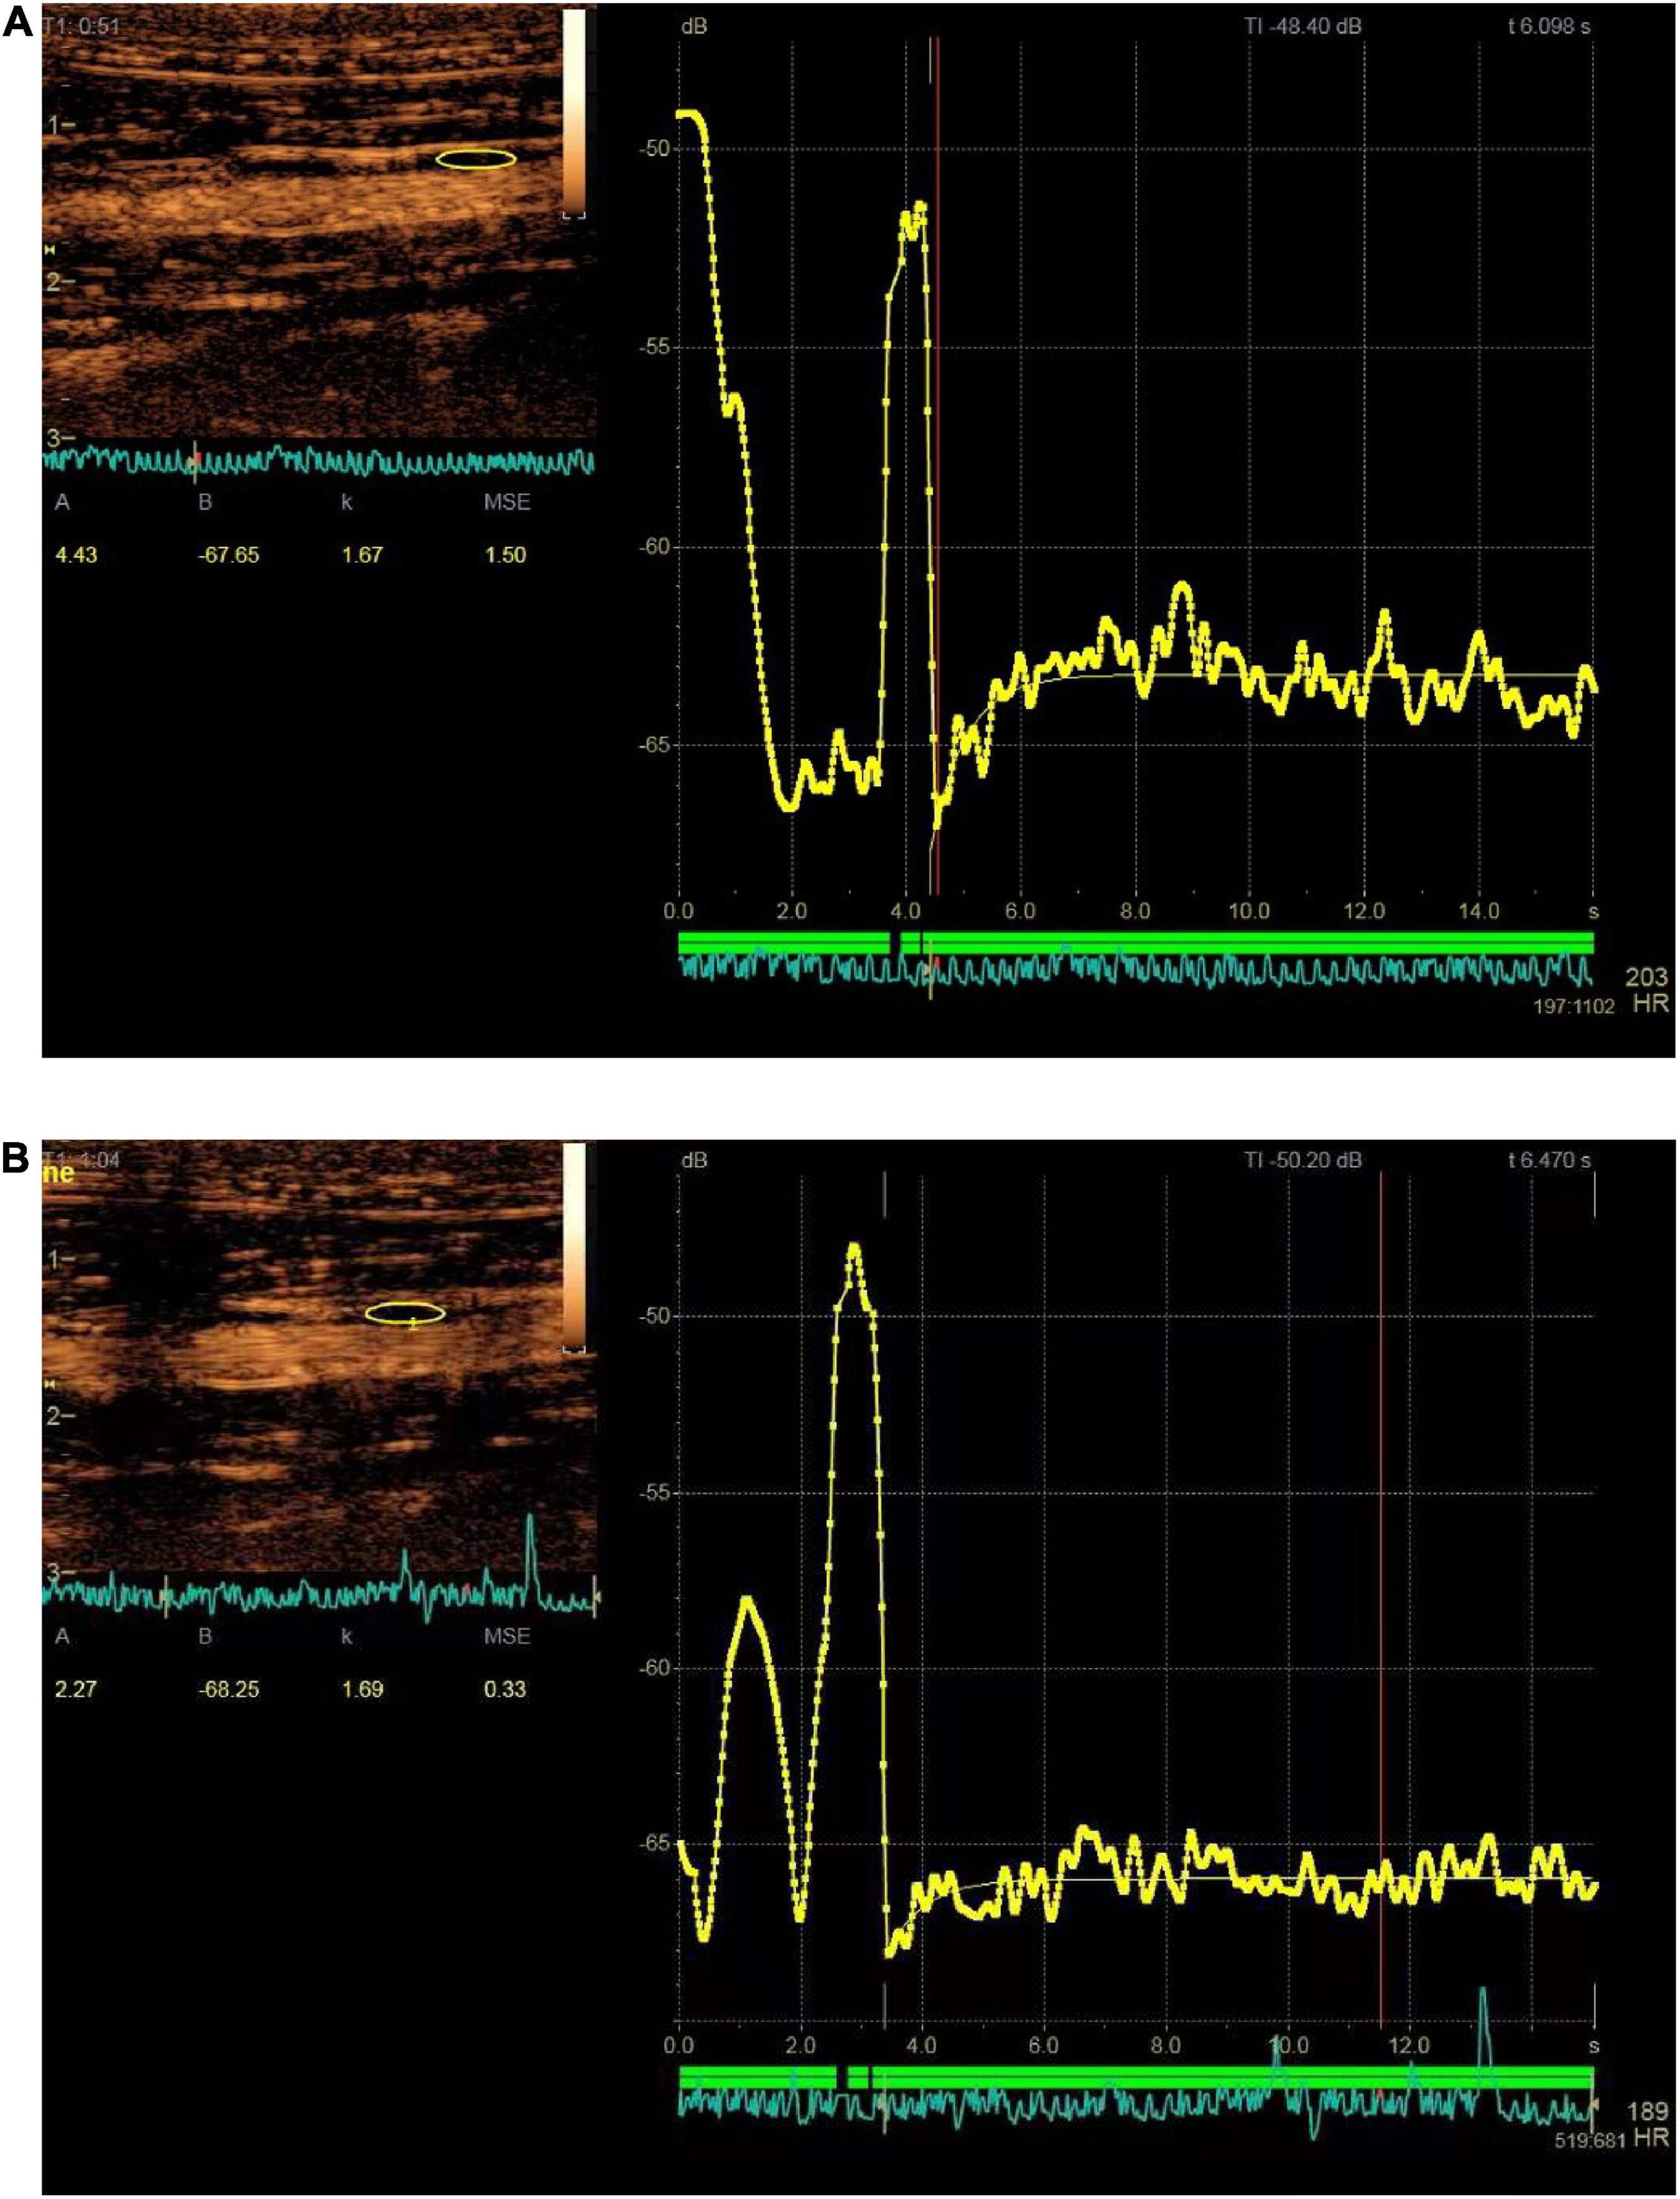The image size is (1680, 2199).
Task: Click the T1: 0:51 timer label
Action: click(x=82, y=26)
